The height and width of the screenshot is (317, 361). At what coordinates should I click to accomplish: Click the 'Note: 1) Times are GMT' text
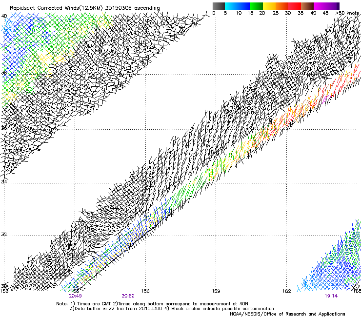[84, 304]
